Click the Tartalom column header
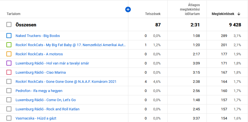Image resolution: width=248 pixels, height=122 pixels. (x=13, y=14)
